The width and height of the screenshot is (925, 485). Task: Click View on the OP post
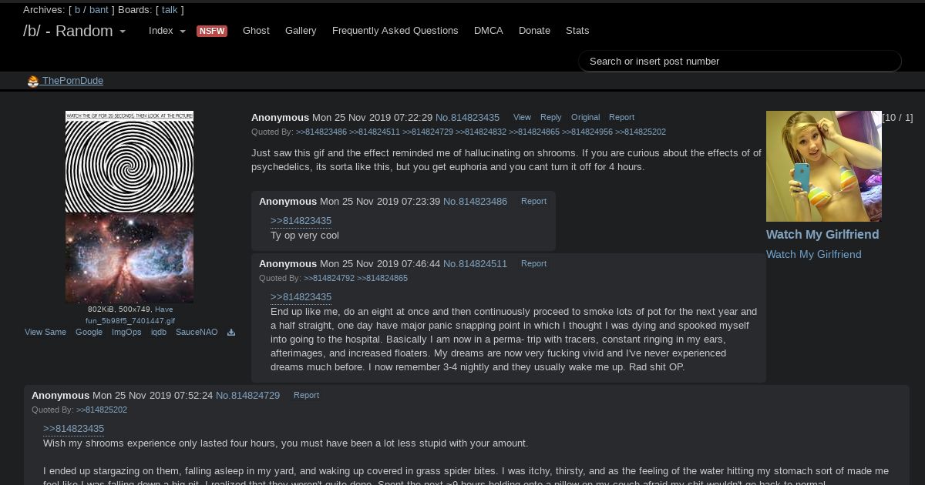point(522,118)
